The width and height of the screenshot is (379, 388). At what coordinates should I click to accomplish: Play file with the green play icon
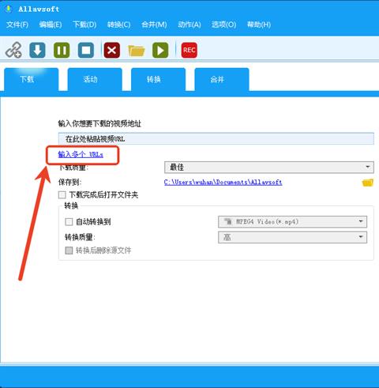[x=160, y=50]
